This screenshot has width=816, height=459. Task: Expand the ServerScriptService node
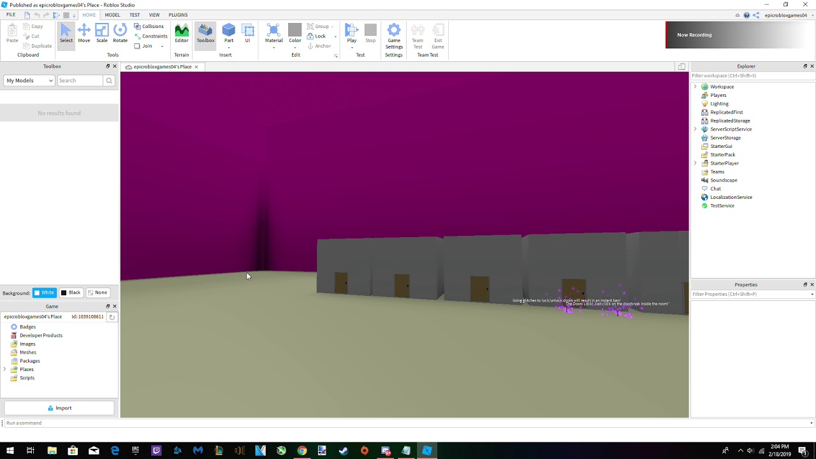[x=696, y=129]
